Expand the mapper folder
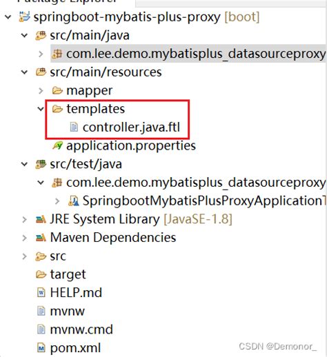 click(x=41, y=91)
